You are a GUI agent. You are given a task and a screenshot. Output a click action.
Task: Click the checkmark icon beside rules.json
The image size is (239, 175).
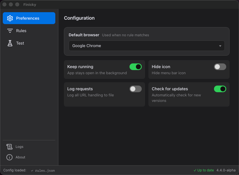[32, 171]
